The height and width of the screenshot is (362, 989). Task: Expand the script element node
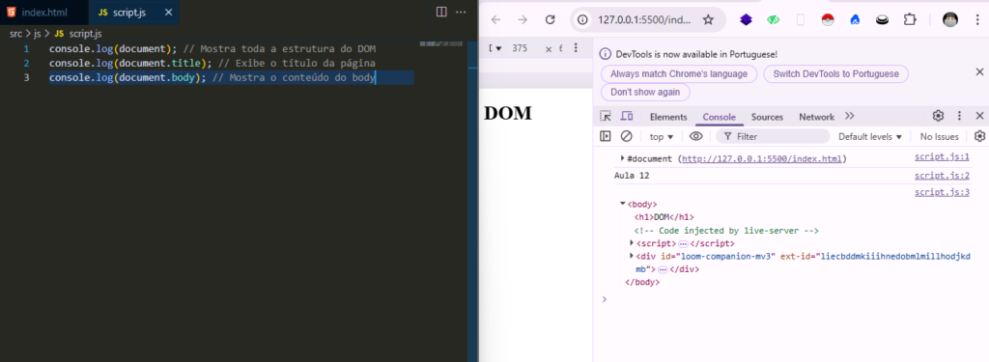point(632,243)
